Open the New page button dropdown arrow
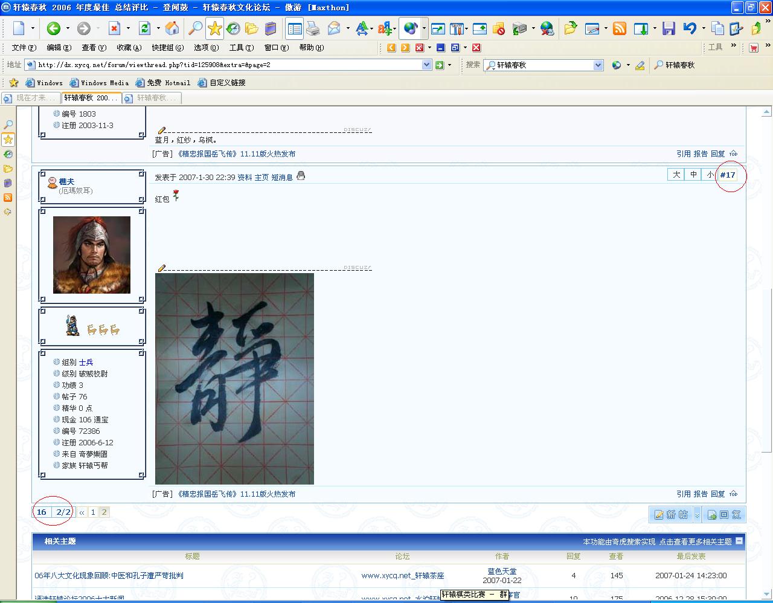 pyautogui.click(x=33, y=28)
